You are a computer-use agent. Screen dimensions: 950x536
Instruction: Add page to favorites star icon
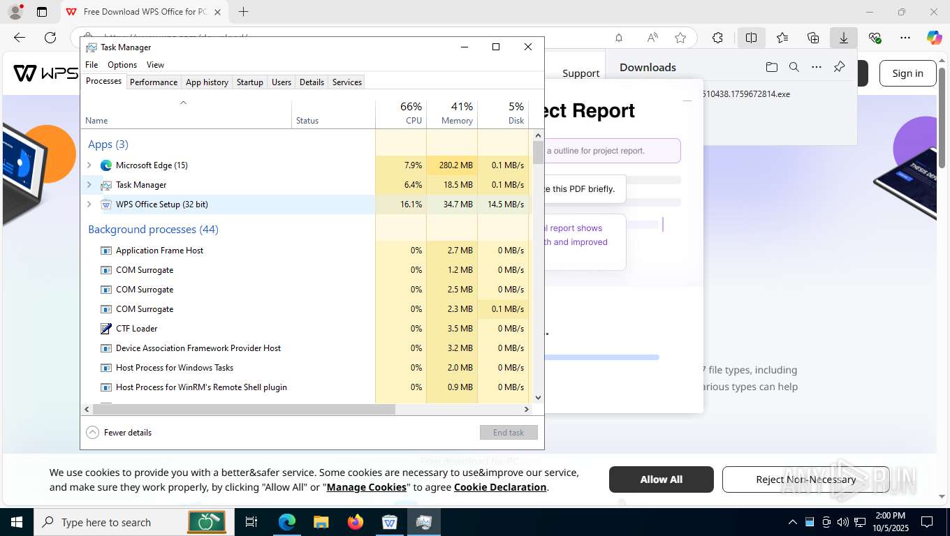(x=680, y=38)
